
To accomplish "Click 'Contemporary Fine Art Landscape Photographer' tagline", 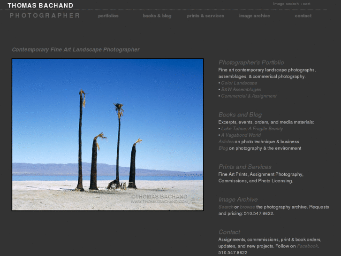I will tap(76, 50).
